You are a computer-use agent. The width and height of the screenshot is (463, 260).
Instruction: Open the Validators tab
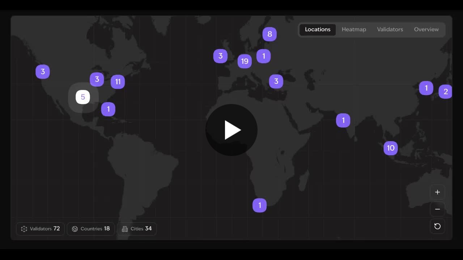(x=390, y=30)
